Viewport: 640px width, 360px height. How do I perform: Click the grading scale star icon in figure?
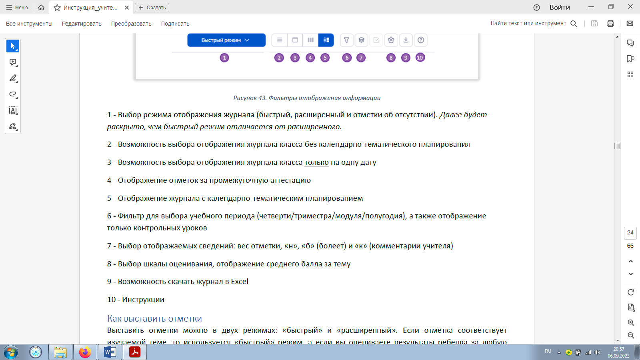(391, 40)
